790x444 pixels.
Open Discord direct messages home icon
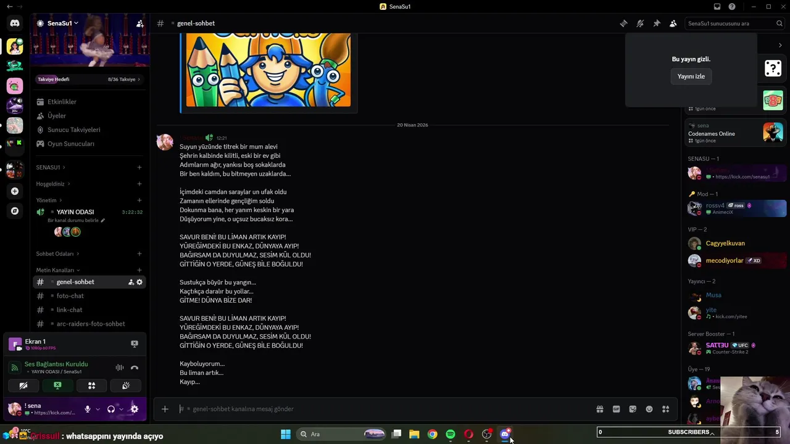(15, 23)
